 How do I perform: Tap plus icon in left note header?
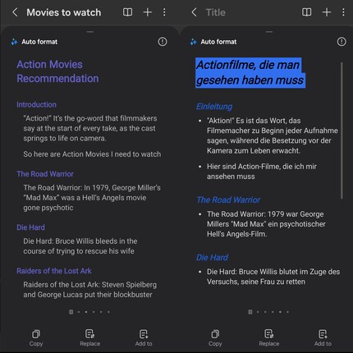pos(148,12)
